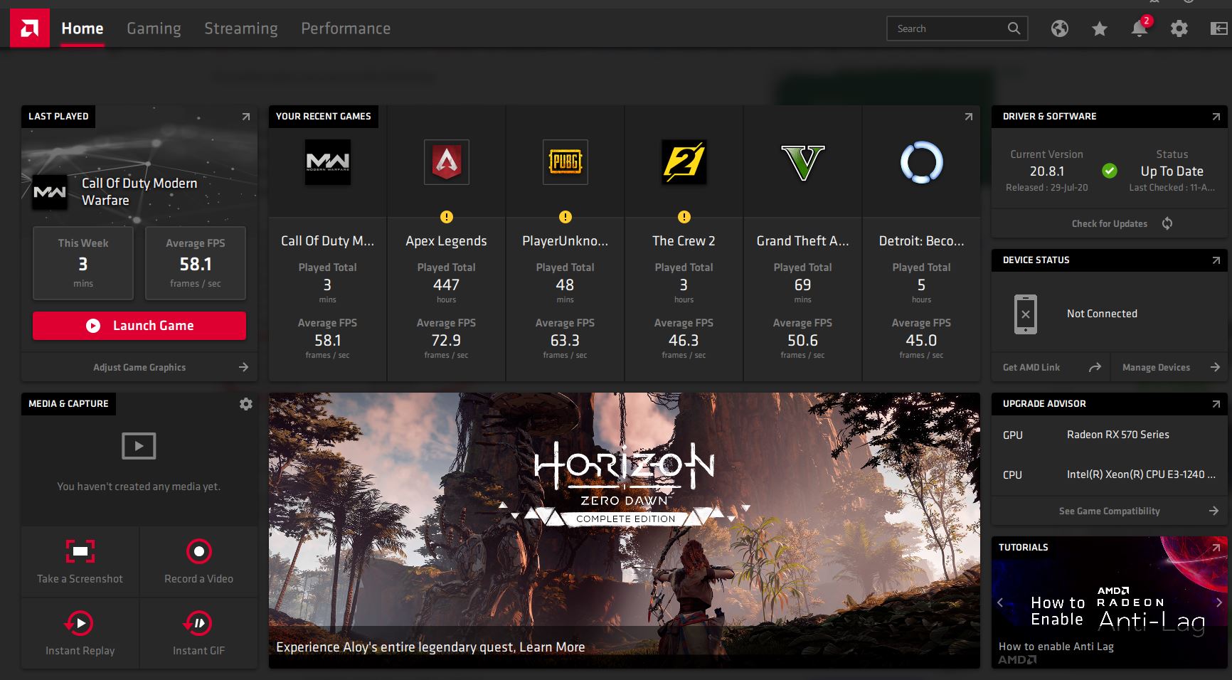Open See Game Compatibility
The image size is (1232, 680).
1110,511
